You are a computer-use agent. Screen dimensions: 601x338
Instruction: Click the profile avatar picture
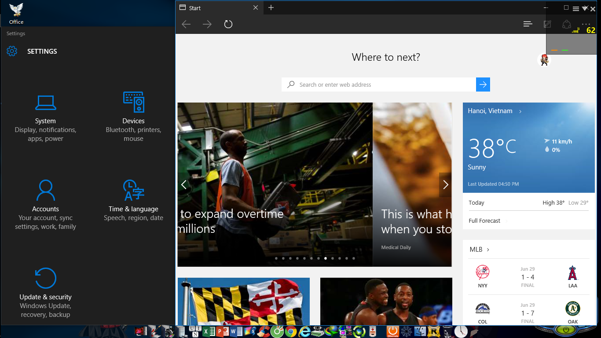click(545, 59)
